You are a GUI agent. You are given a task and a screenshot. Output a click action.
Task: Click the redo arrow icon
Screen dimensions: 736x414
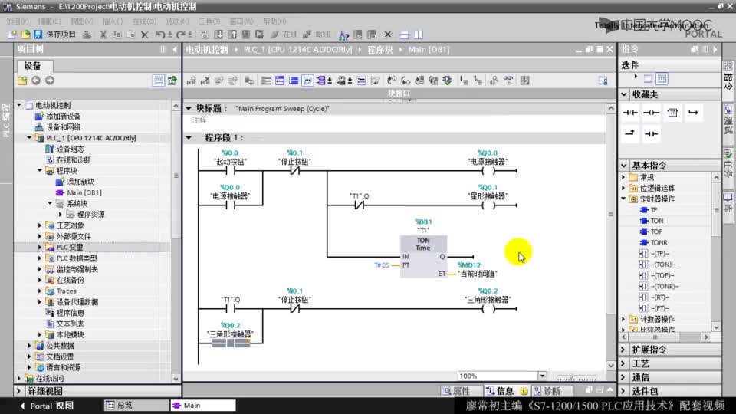180,34
